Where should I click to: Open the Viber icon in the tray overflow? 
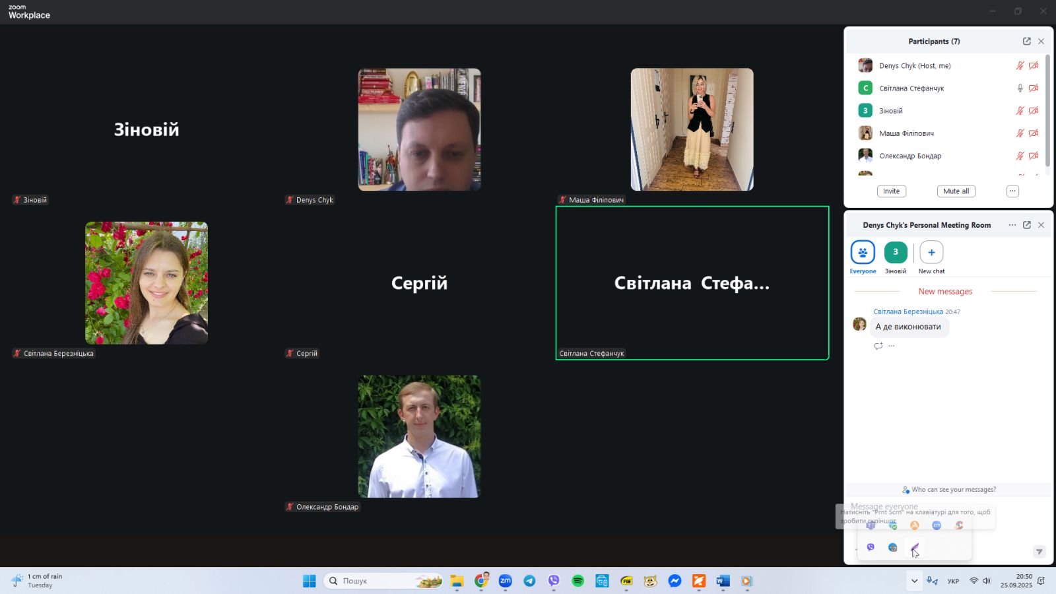[871, 547]
